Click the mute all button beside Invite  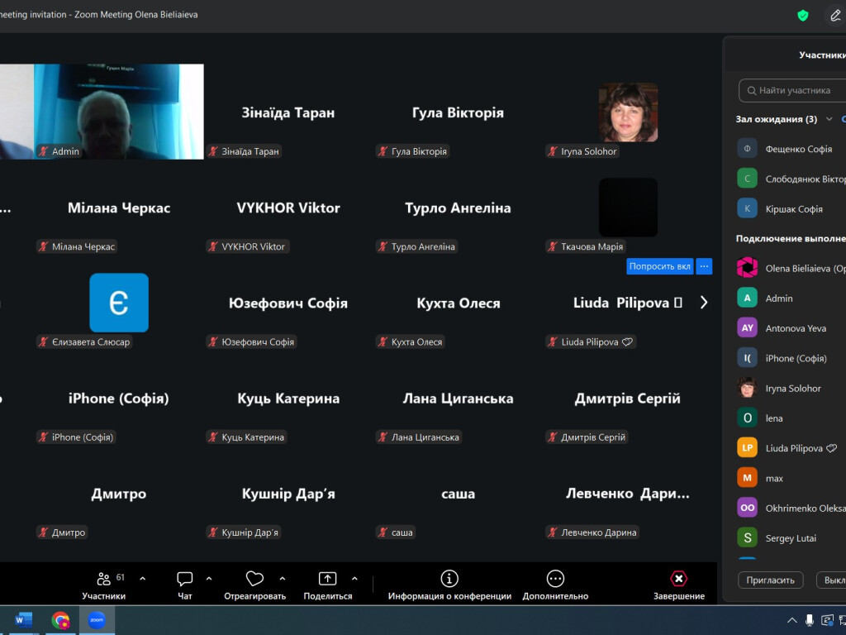[832, 580]
